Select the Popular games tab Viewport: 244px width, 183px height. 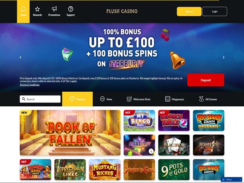pos(78,99)
